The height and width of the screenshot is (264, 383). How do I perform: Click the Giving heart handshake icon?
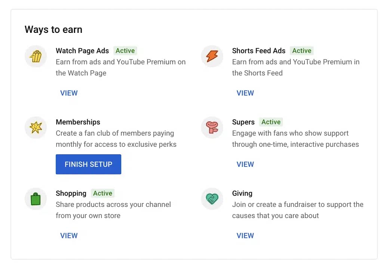(x=212, y=199)
